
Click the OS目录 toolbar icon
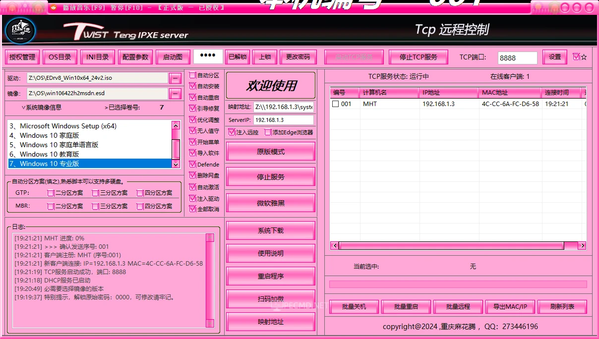coord(60,56)
